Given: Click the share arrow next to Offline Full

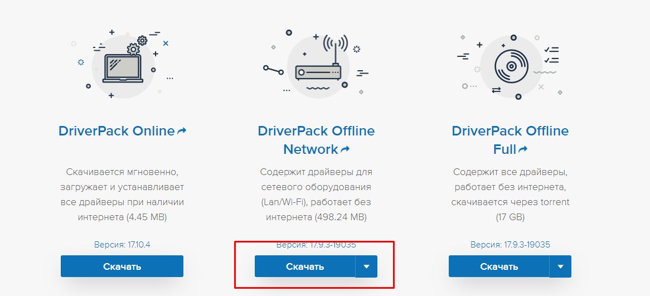Looking at the screenshot, I should (523, 149).
